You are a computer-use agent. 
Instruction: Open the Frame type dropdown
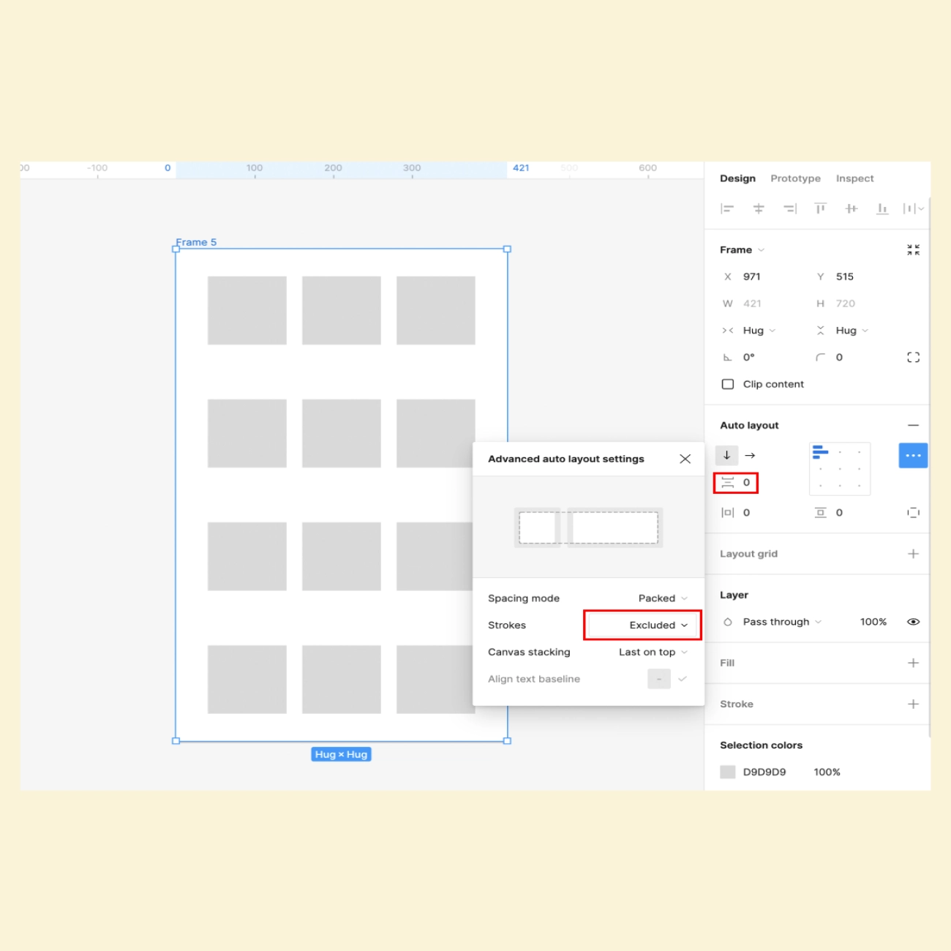(743, 250)
